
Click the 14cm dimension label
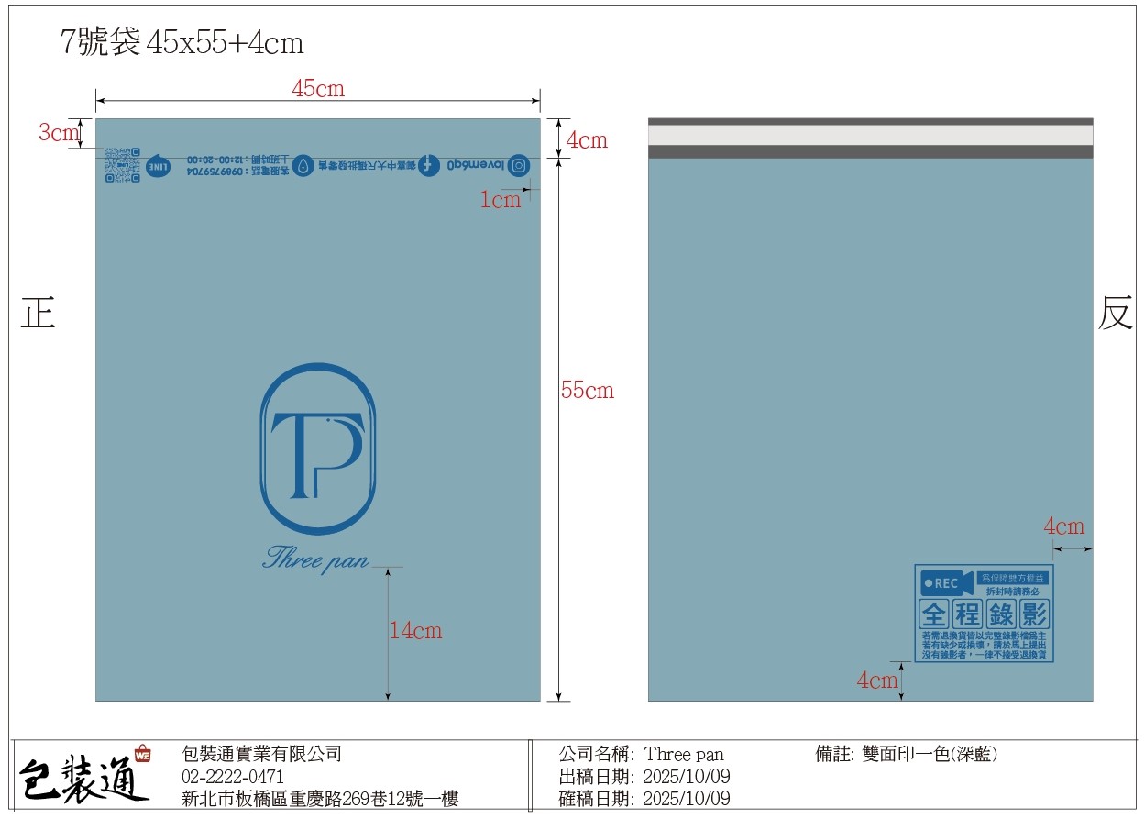tap(415, 631)
